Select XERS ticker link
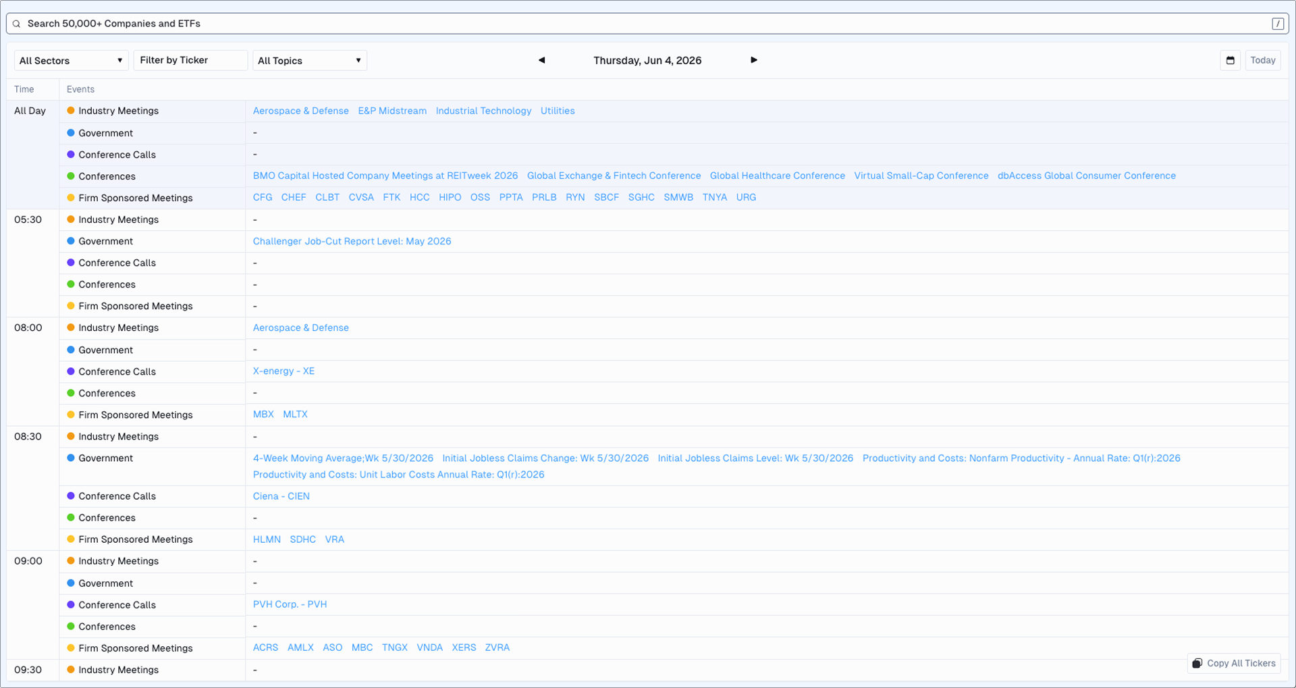Viewport: 1296px width, 688px height. coord(464,647)
